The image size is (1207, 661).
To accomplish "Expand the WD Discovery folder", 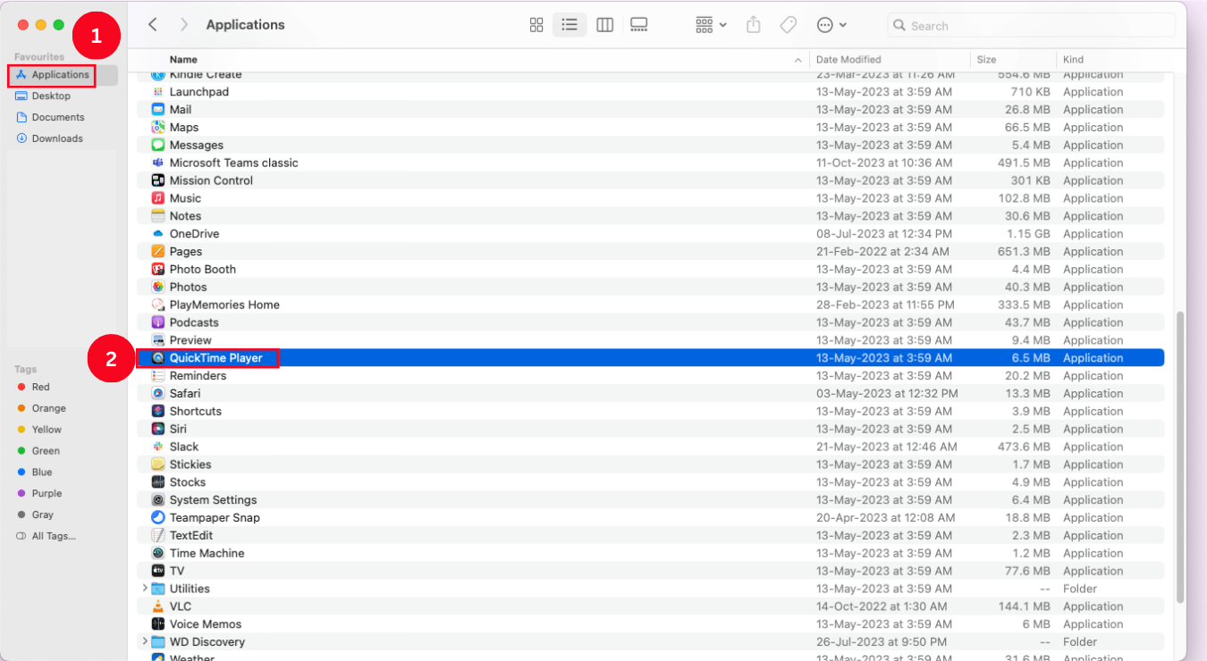I will 145,641.
